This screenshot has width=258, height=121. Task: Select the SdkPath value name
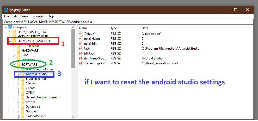[89, 53]
